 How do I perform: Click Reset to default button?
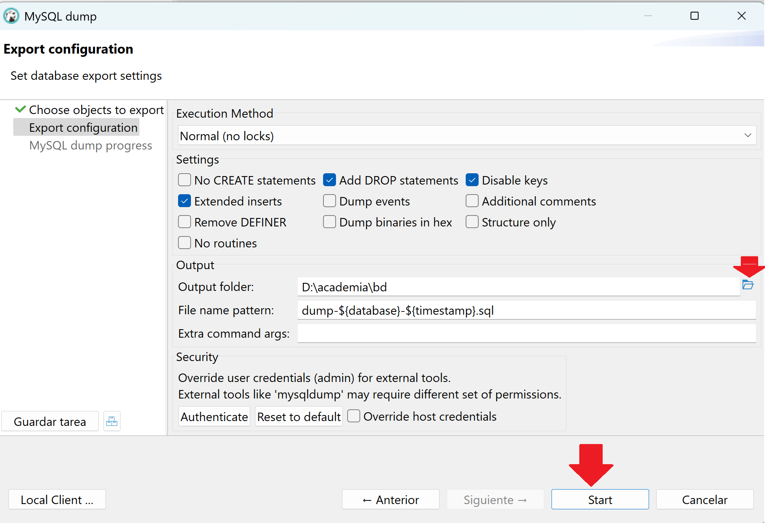(299, 417)
